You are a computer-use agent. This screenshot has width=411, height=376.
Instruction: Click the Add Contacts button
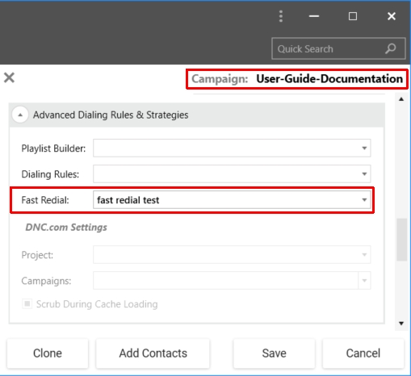pyautogui.click(x=153, y=353)
